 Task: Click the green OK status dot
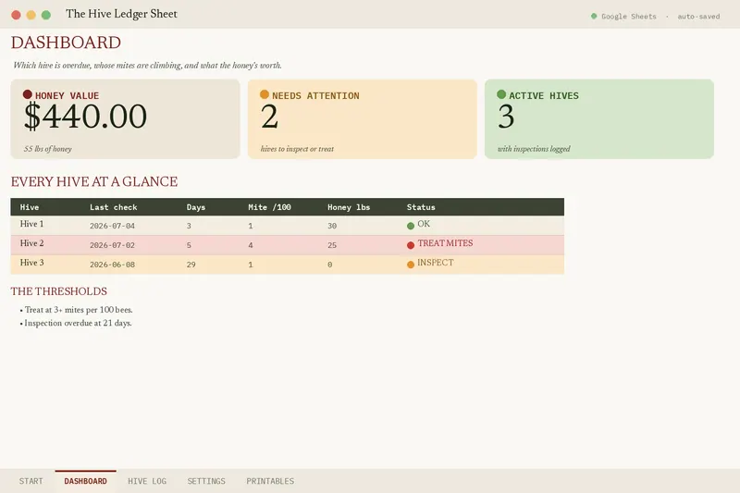411,226
